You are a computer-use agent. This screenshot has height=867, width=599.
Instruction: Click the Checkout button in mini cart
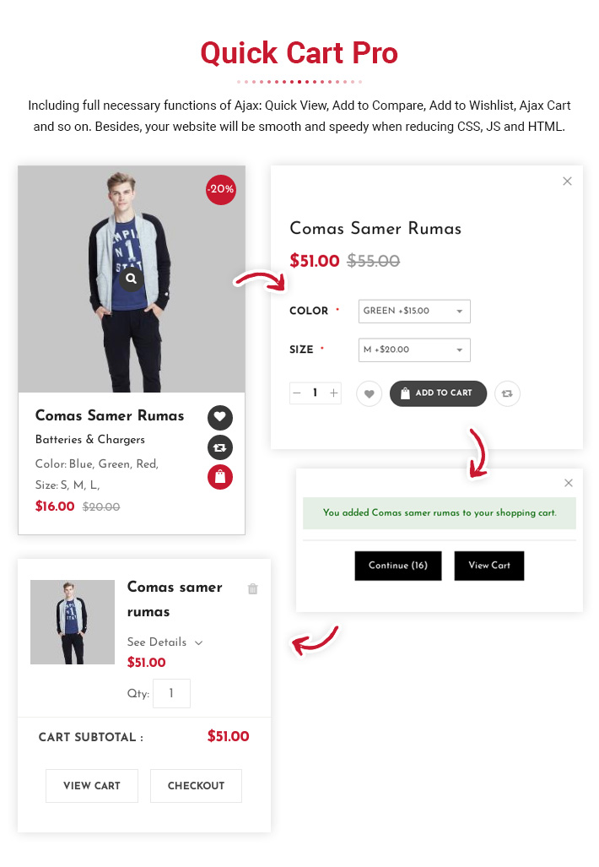coord(197,786)
